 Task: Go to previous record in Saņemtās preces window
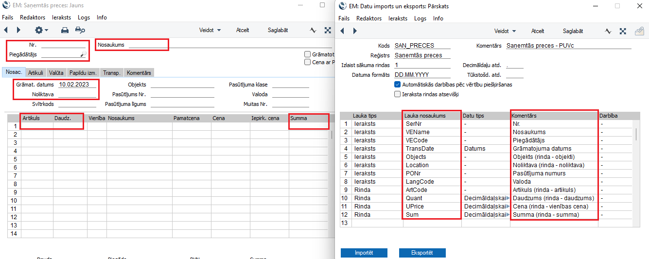[6, 30]
